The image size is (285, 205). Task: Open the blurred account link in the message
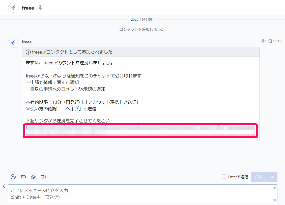140,131
